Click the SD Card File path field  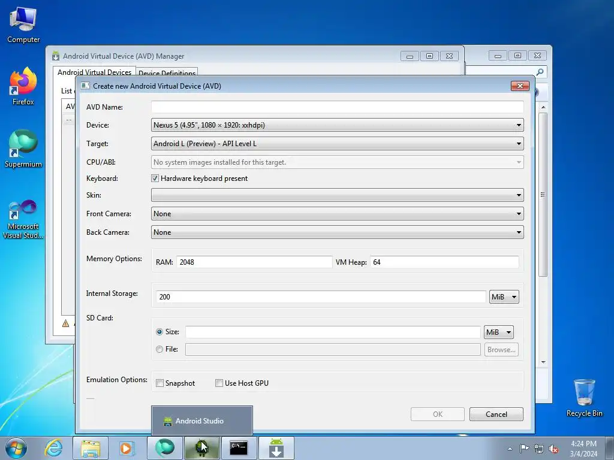tap(333, 350)
